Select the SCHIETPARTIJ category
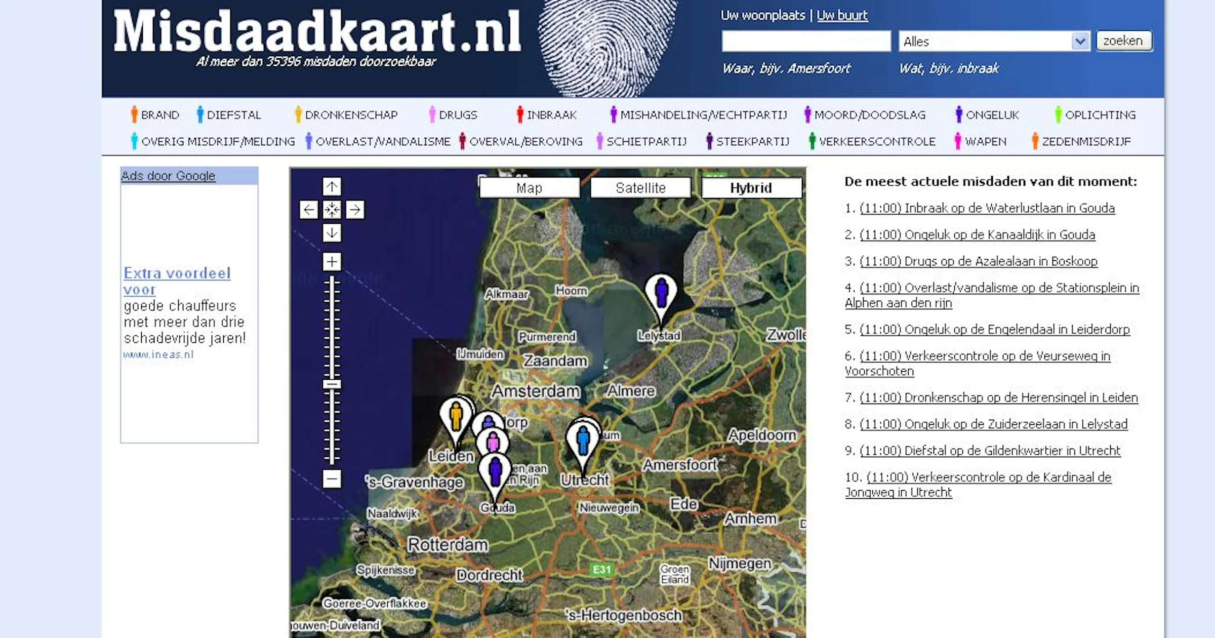 (641, 141)
